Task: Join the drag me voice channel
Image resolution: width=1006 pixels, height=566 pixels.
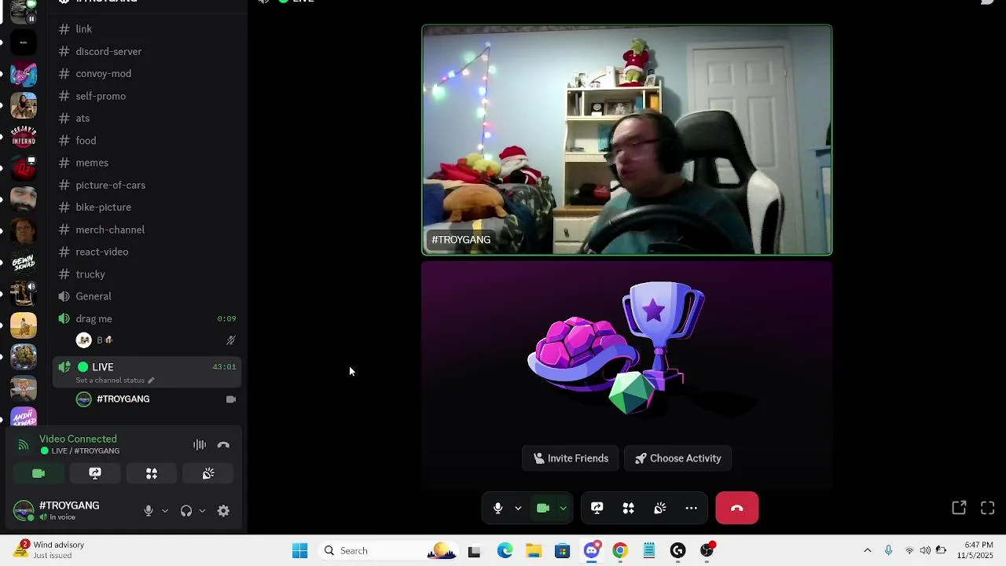Action: click(147, 318)
